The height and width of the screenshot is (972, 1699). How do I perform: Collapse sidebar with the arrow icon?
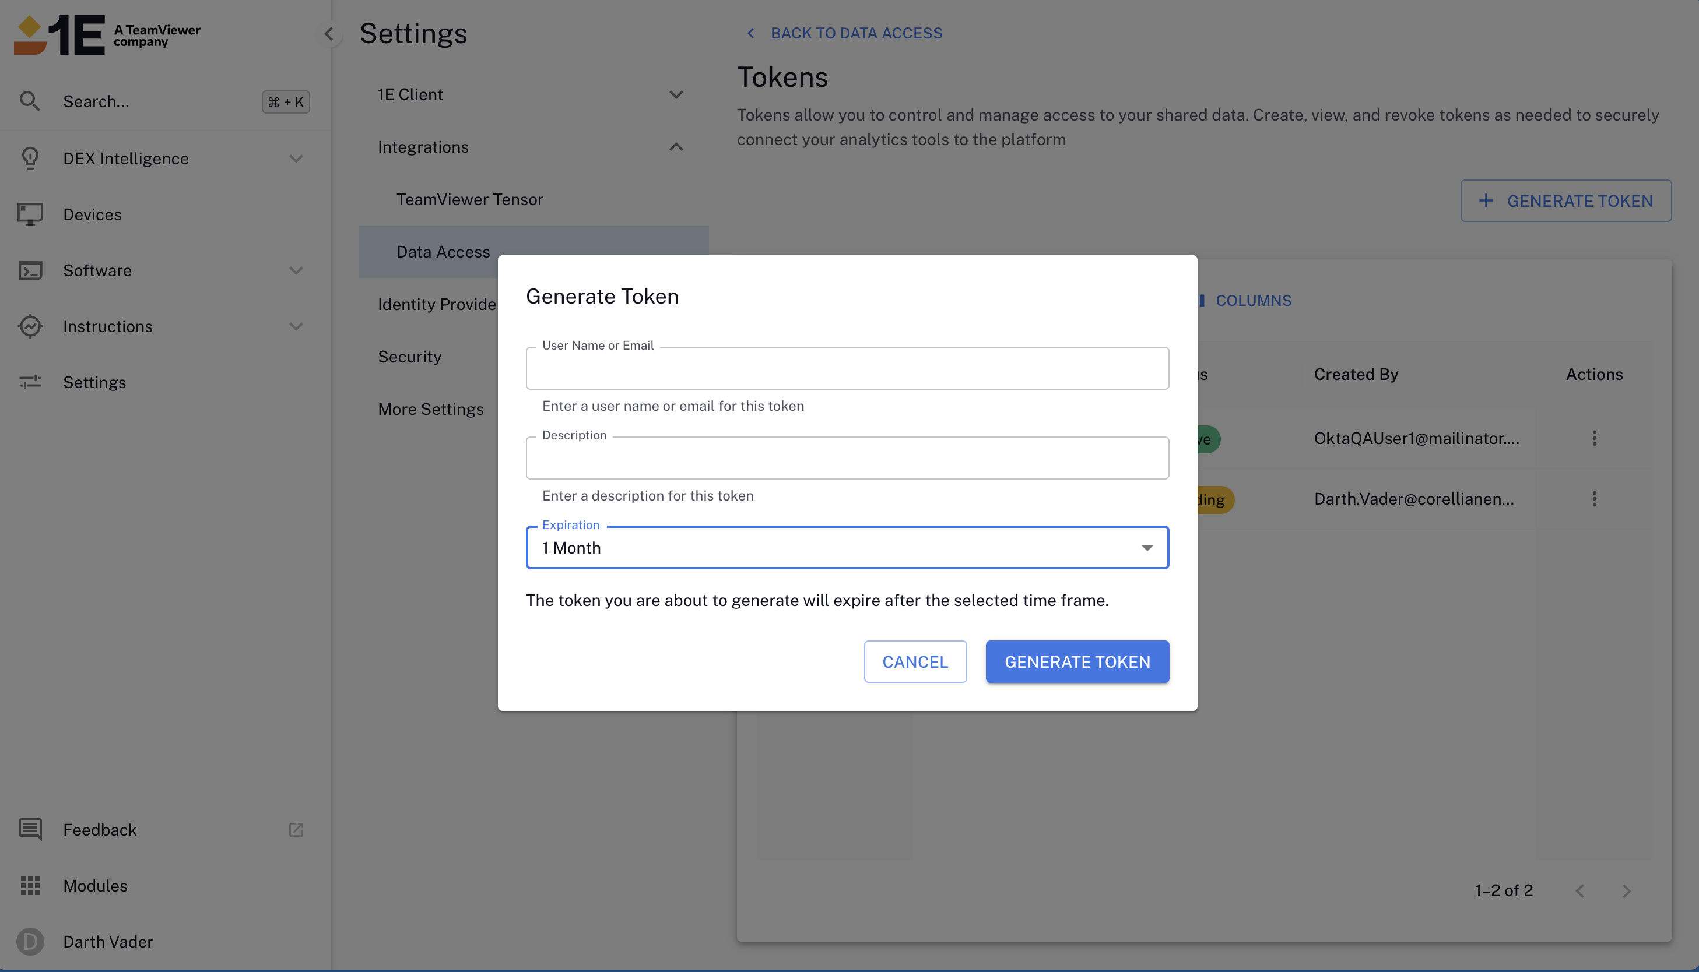click(x=329, y=33)
